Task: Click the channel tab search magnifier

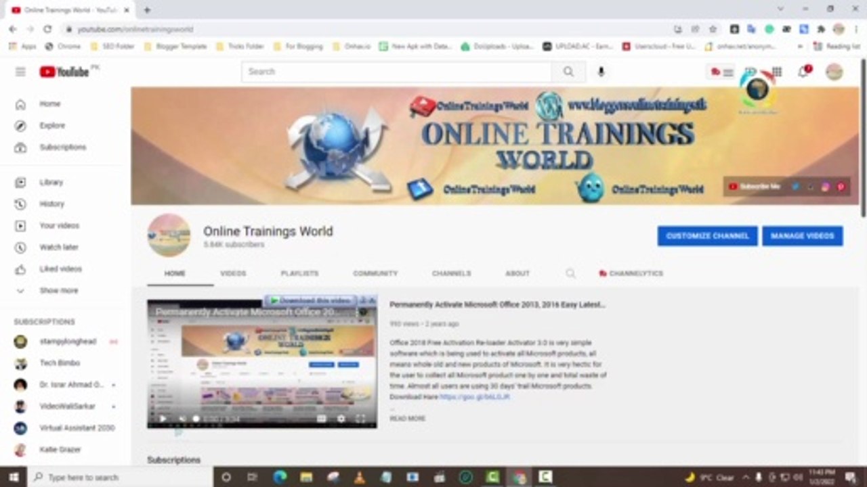Action: [570, 273]
